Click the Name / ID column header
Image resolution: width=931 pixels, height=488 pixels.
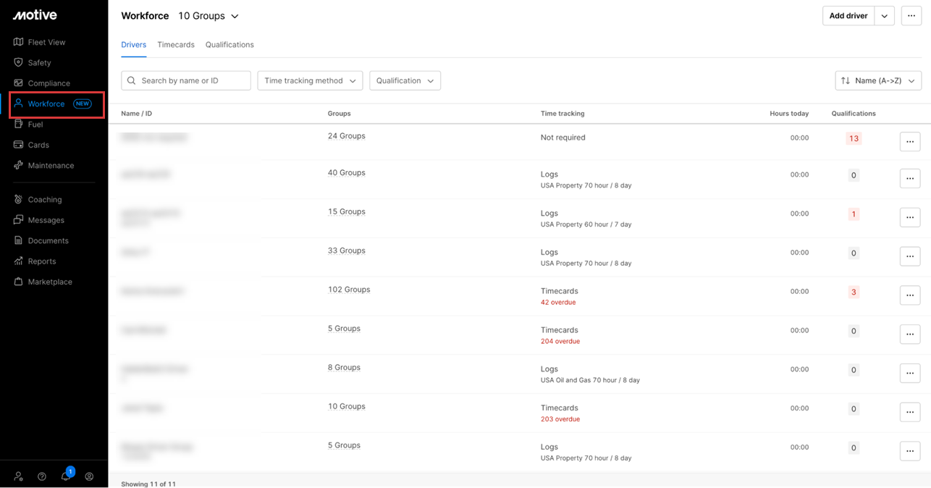(x=136, y=114)
